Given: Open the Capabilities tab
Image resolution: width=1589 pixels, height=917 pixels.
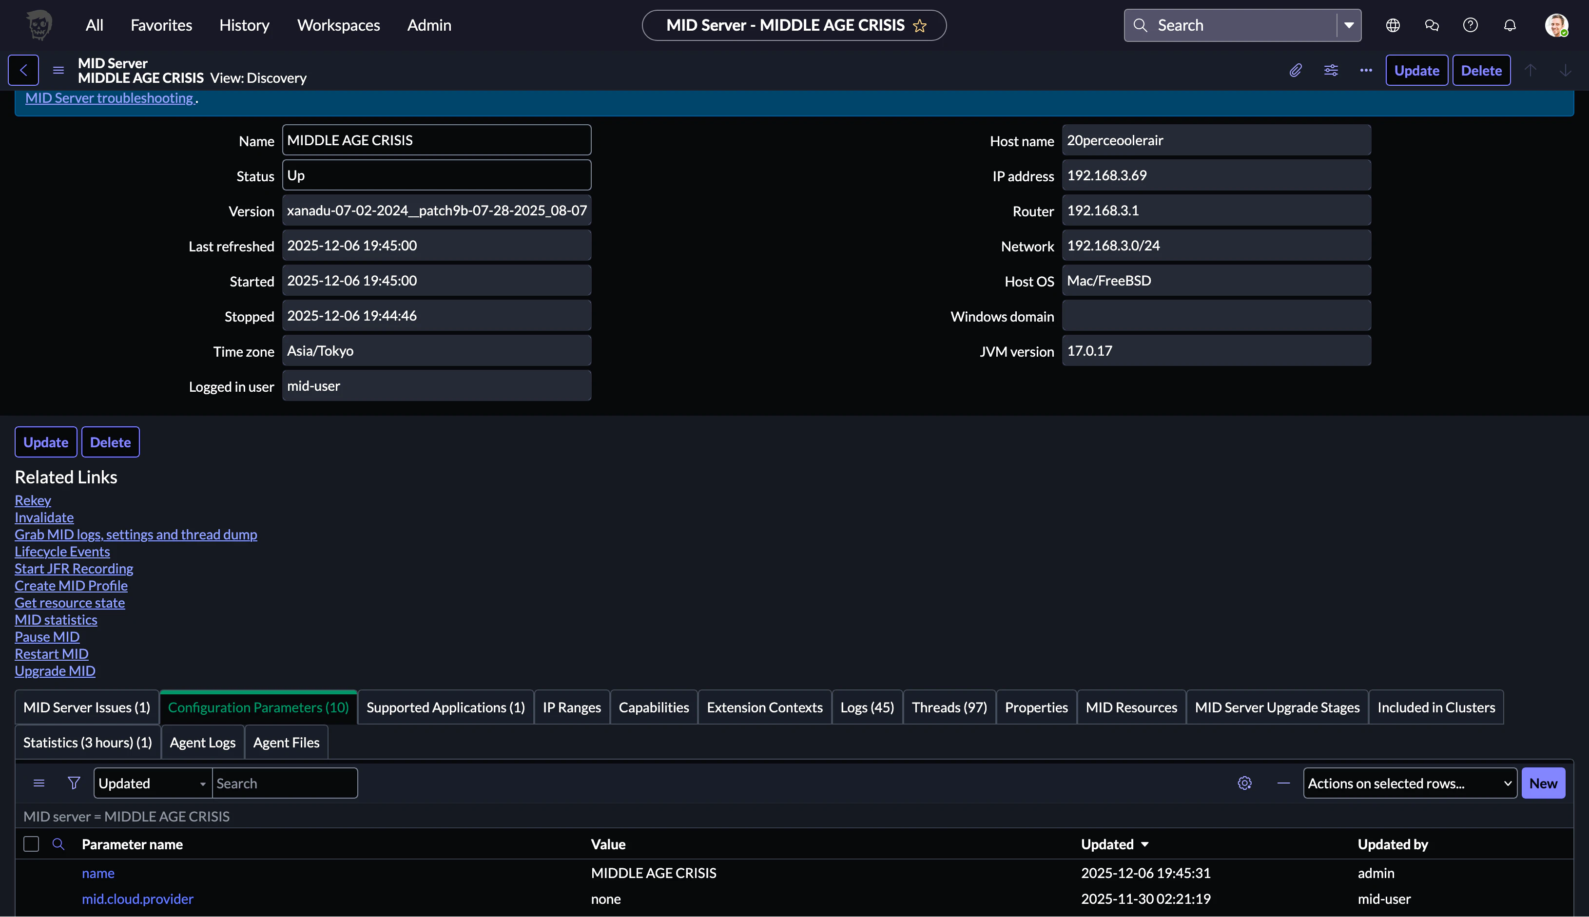Looking at the screenshot, I should [x=653, y=707].
